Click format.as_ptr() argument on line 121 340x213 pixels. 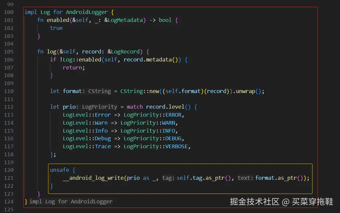(279, 178)
